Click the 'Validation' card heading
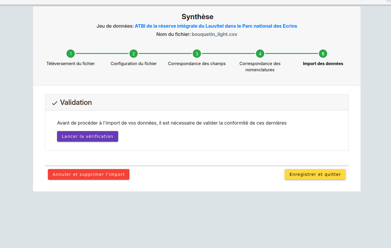The image size is (391, 248). [x=76, y=102]
